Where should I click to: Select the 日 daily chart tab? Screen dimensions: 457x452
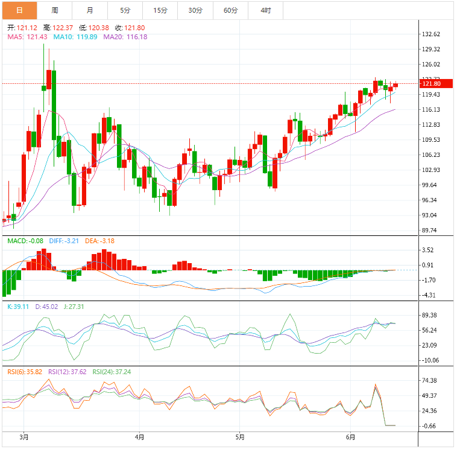[19, 10]
